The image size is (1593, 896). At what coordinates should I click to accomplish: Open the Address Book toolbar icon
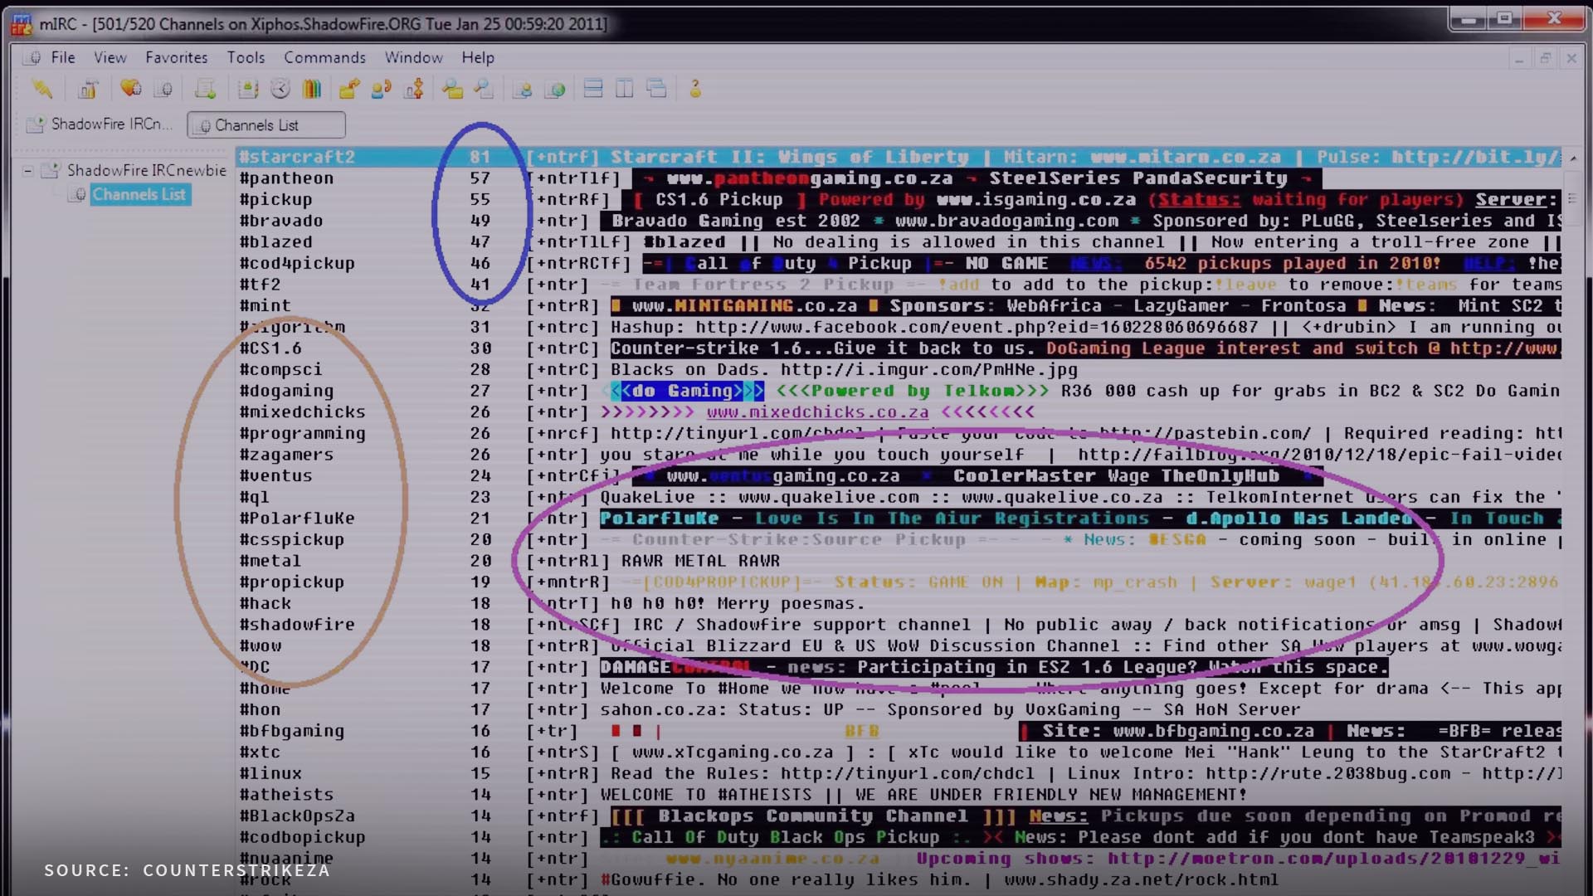247,89
